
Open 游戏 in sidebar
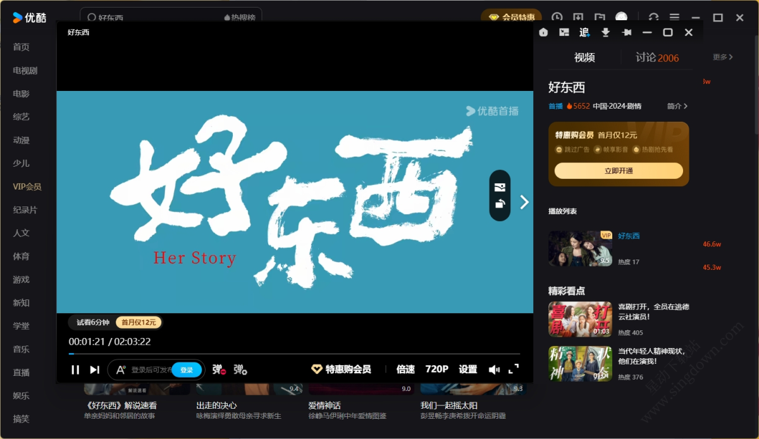point(22,279)
